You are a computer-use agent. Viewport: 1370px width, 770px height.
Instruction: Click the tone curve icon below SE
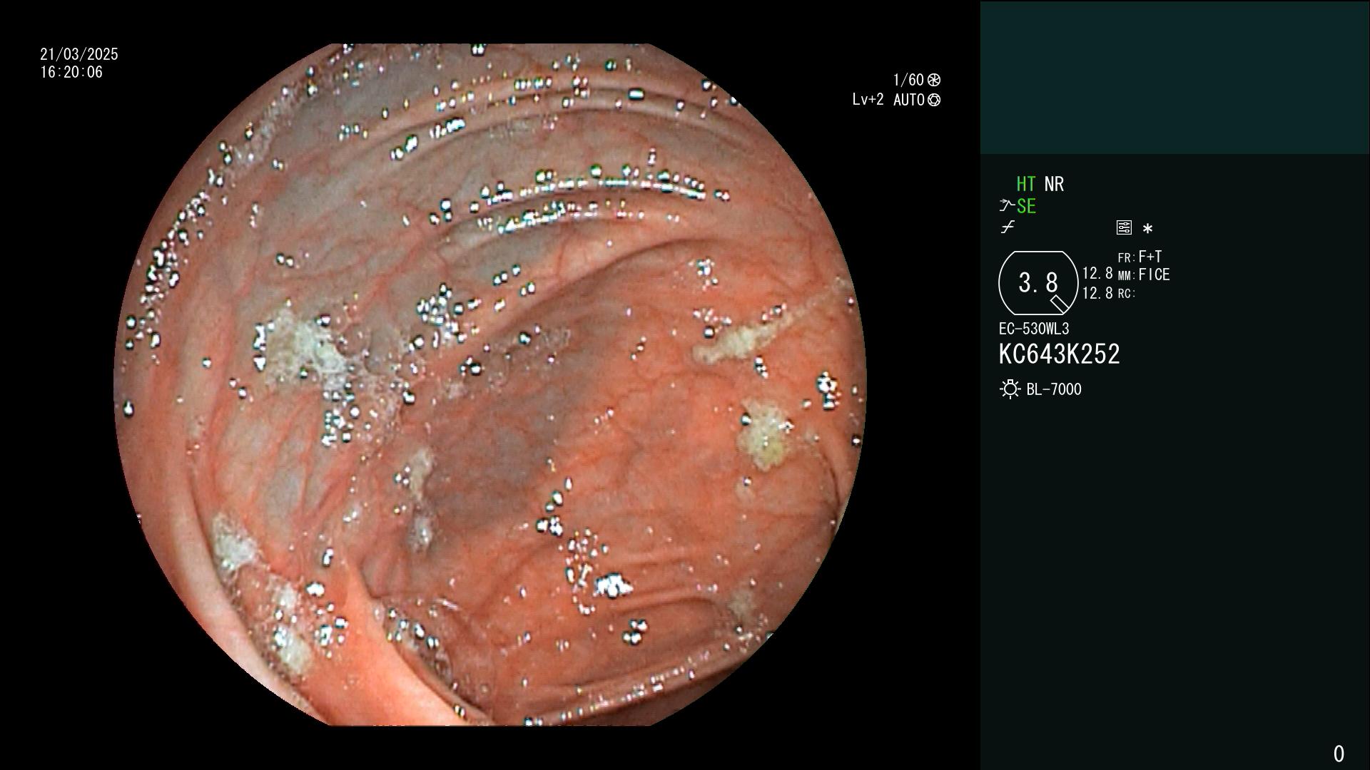[1007, 227]
